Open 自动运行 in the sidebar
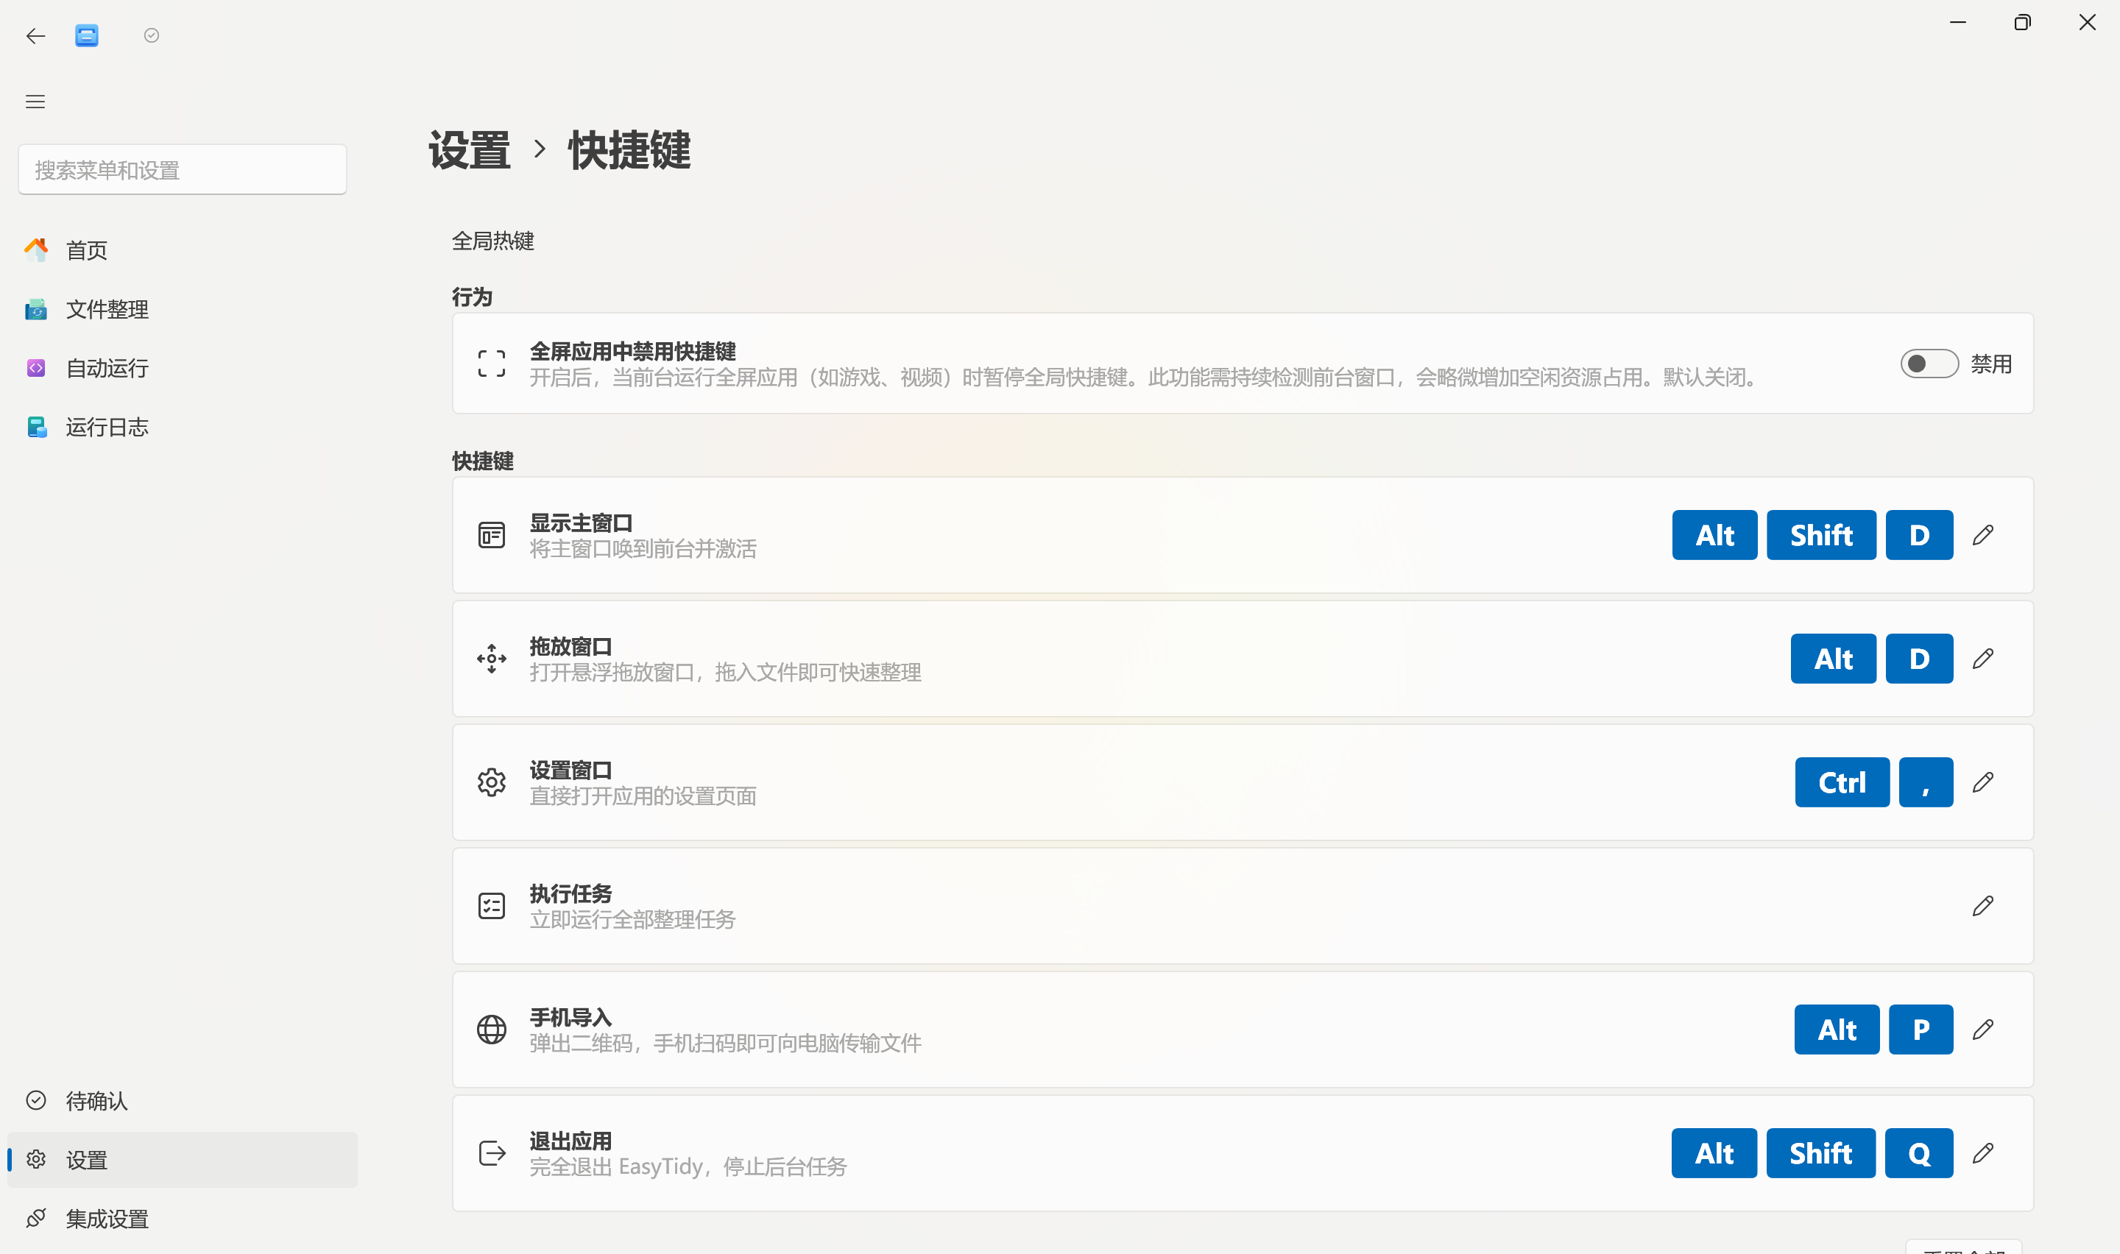The height and width of the screenshot is (1254, 2120). (183, 369)
